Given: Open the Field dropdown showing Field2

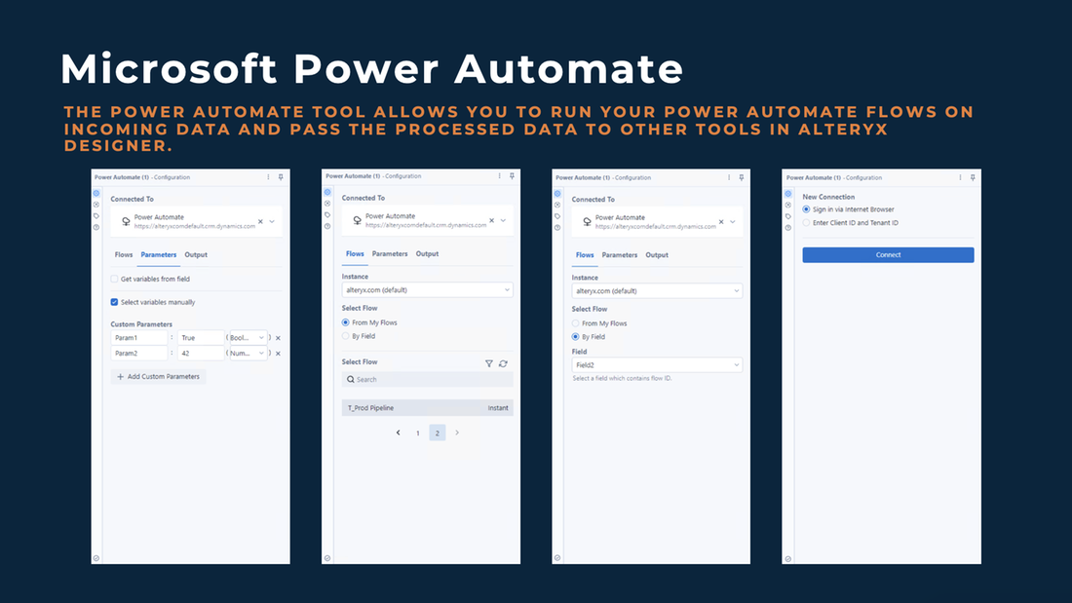Looking at the screenshot, I should coord(656,363).
